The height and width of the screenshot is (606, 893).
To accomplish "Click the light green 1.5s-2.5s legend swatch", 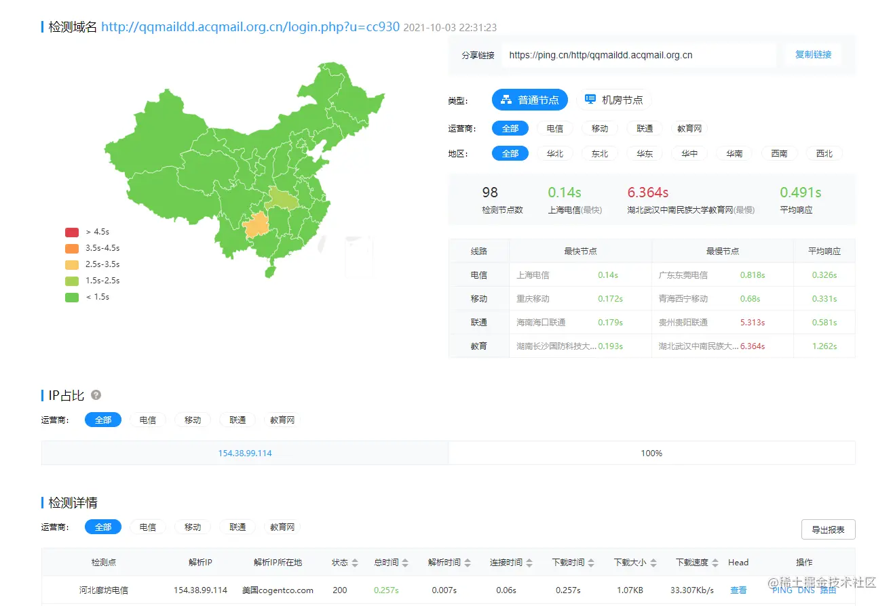I will click(72, 281).
